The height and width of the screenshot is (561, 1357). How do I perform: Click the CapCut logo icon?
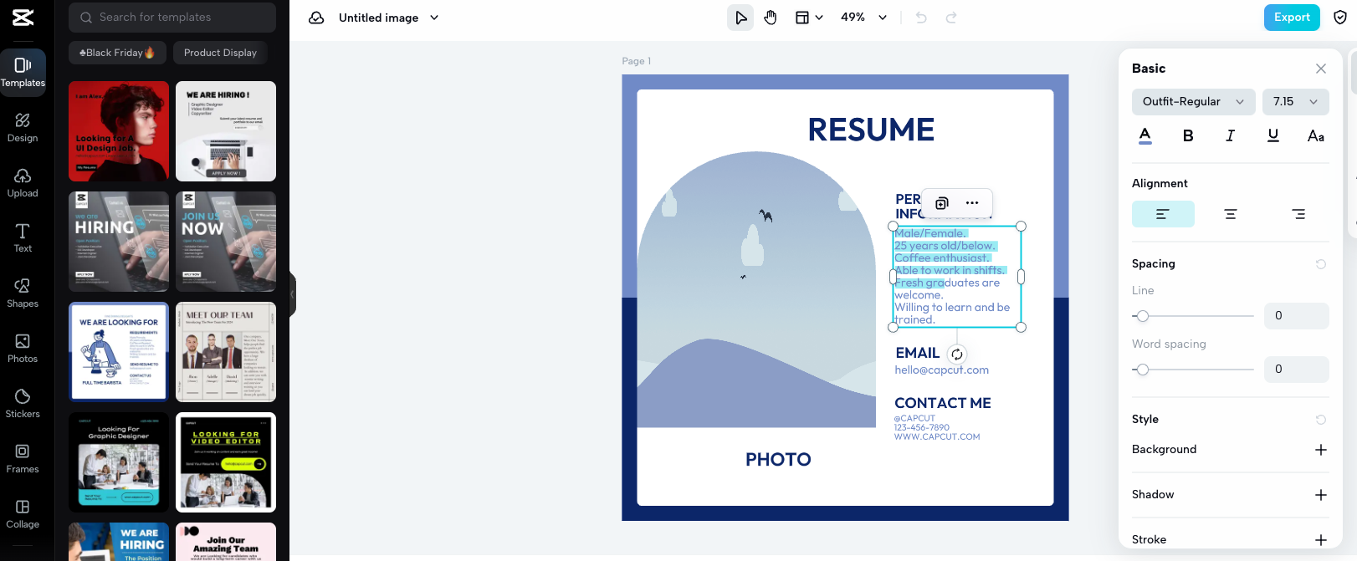23,17
